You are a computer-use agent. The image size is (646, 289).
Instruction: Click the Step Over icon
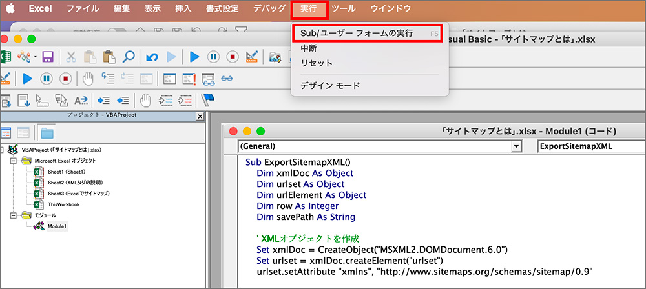point(127,78)
